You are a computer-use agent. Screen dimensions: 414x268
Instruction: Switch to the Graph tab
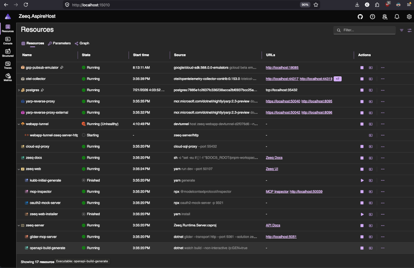coord(82,43)
